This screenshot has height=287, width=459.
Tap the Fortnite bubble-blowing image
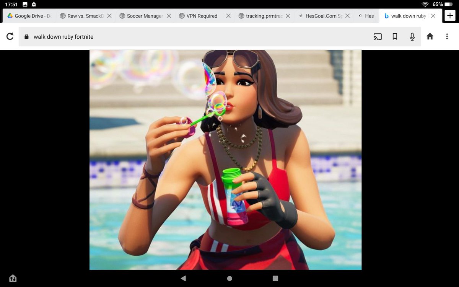[x=225, y=160]
